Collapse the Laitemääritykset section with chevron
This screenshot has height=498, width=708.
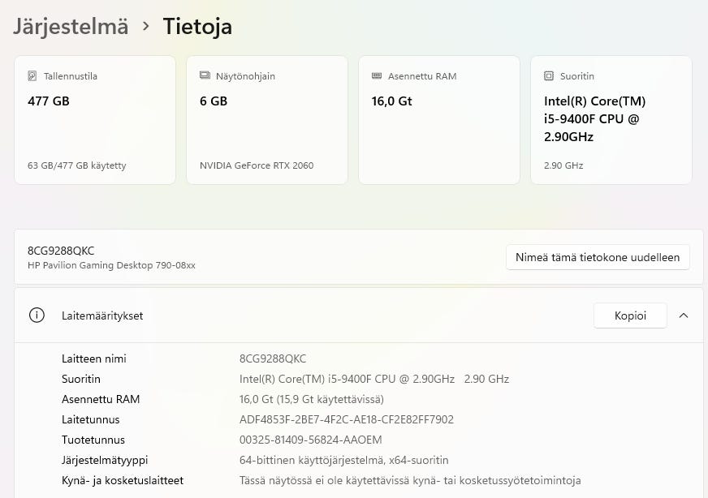684,316
